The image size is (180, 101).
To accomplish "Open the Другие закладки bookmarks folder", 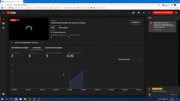I will [x=173, y=8].
